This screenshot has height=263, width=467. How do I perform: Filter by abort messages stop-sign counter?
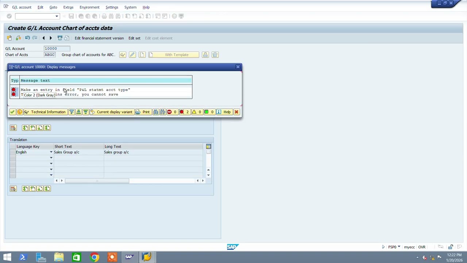click(x=172, y=112)
